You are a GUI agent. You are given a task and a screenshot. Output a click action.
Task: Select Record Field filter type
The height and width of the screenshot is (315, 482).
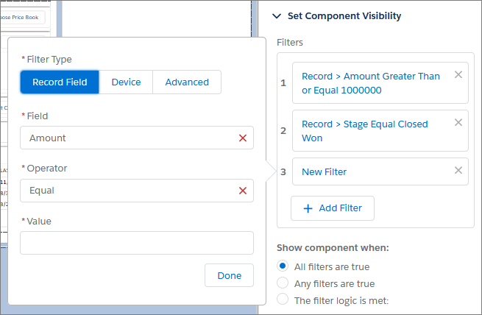[x=60, y=82]
